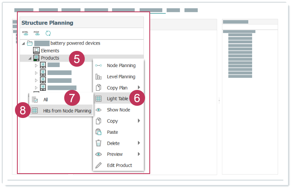Select All in the Light Table submenu

click(x=46, y=100)
